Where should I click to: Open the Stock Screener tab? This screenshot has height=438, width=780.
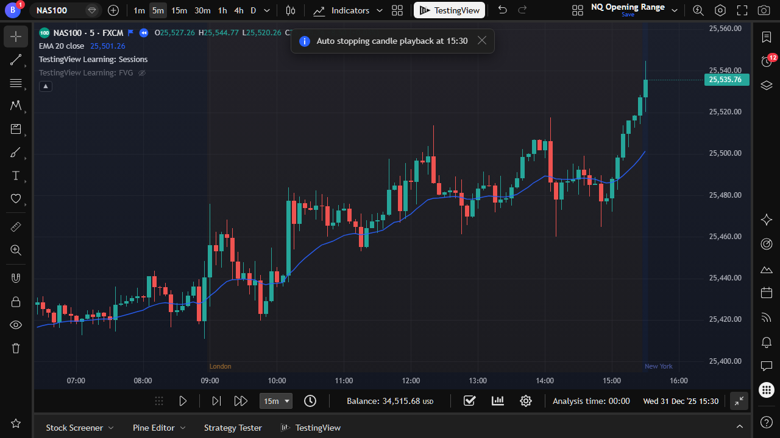point(80,428)
